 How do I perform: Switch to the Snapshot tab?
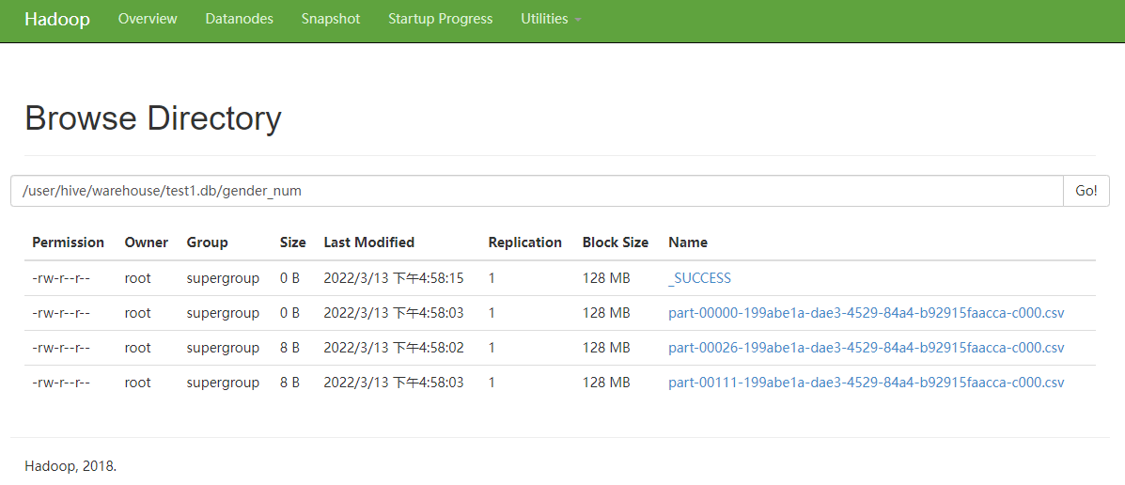pos(331,19)
